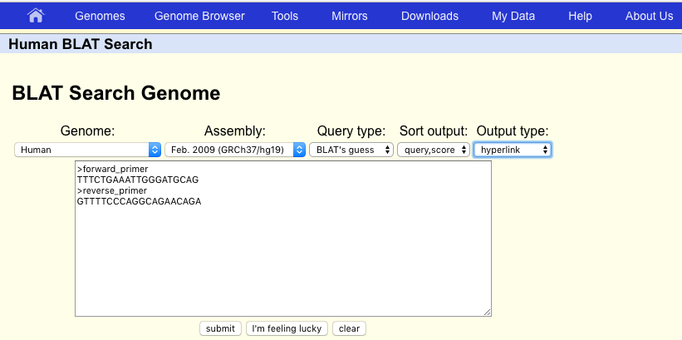Click the I'm feeling lucky button
Viewport: 682px width, 340px height.
[287, 328]
